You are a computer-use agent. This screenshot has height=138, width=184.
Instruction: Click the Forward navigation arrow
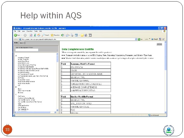point(25,35)
